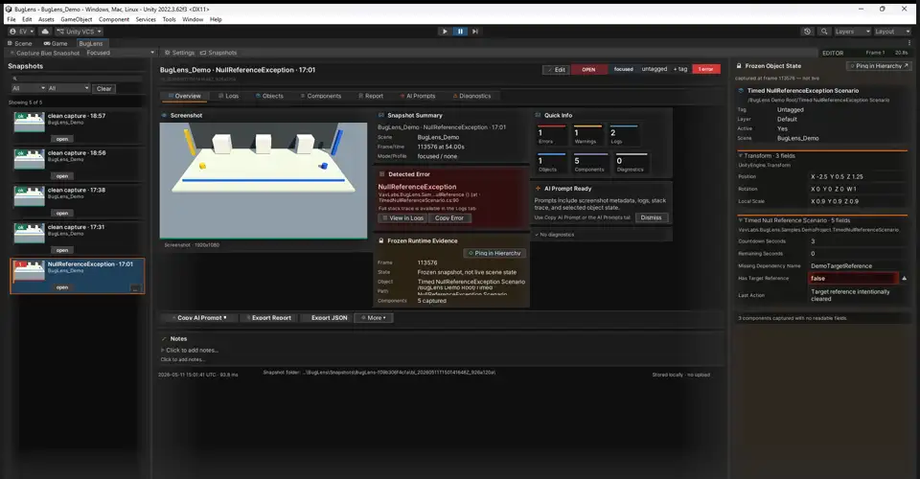Screen dimensions: 920x479
Task: Click the focused mode badge
Action: click(x=623, y=69)
